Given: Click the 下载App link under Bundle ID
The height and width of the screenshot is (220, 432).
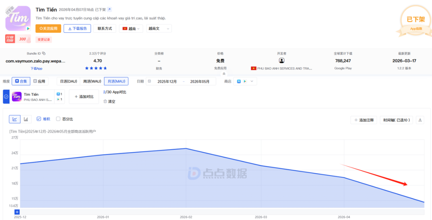Looking at the screenshot, I should 36,68.
